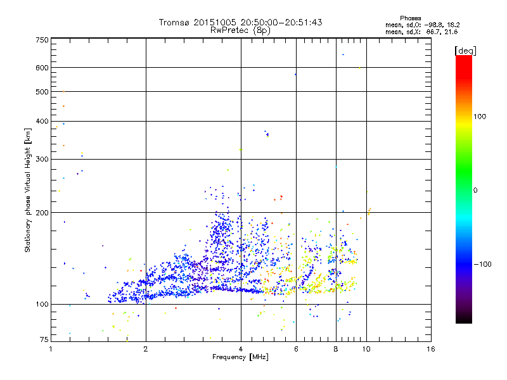Click the plot title 'Tromsø 20151005 20:50:00-20:51:43'

coord(241,22)
